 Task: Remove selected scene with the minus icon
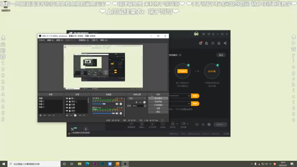pyautogui.click(x=45, y=115)
